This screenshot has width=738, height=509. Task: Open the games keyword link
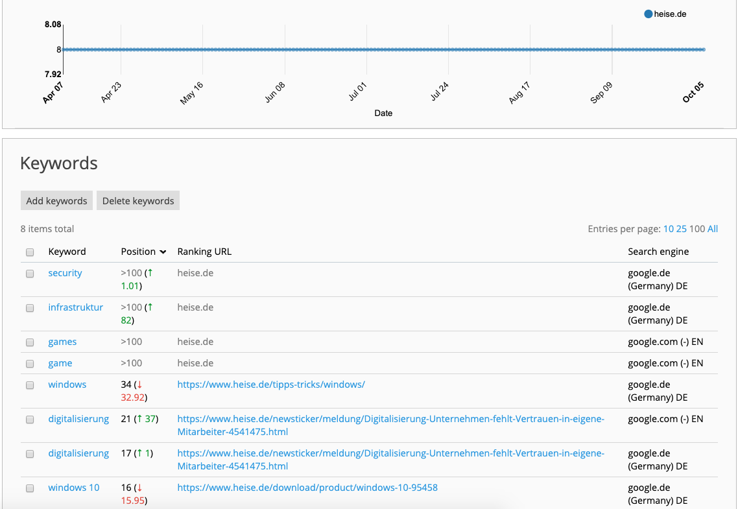tap(62, 342)
